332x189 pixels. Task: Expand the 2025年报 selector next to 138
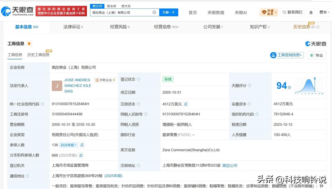click(x=68, y=145)
